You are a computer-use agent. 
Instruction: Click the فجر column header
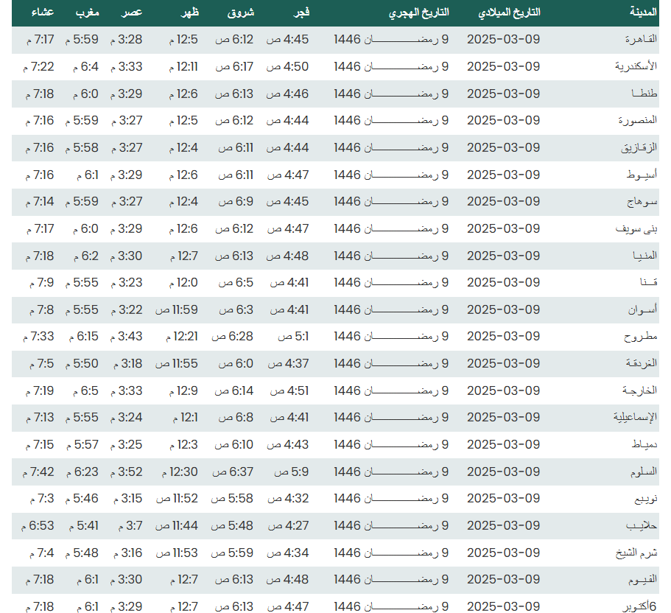[301, 13]
